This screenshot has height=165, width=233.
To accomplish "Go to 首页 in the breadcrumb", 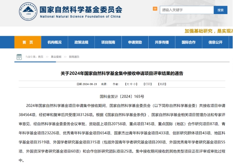I will [41, 57].
